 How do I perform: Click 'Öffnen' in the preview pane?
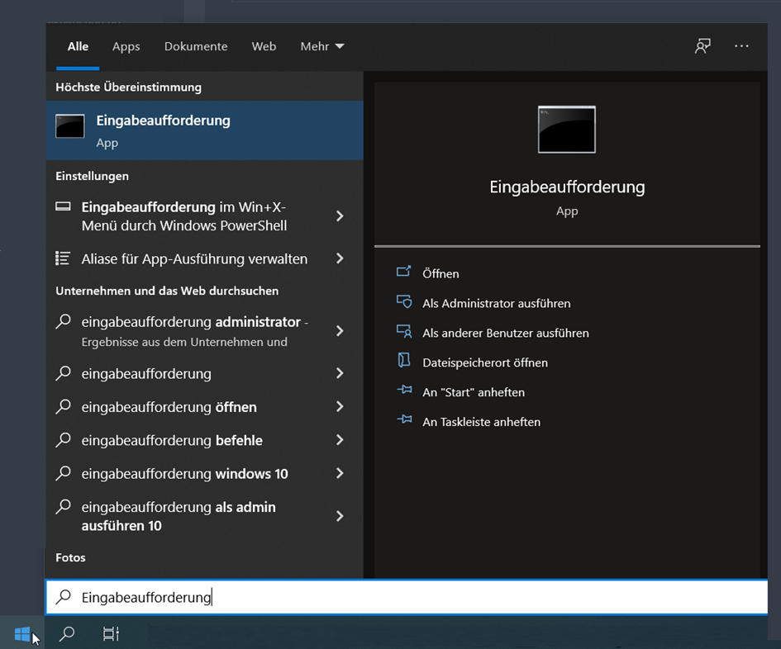pyautogui.click(x=441, y=273)
